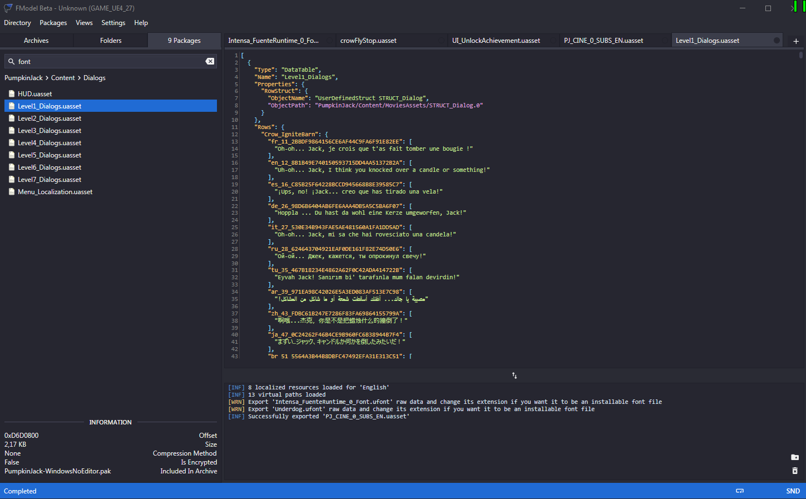Click the HUD.uasset file icon
The height and width of the screenshot is (499, 806).
click(x=12, y=94)
